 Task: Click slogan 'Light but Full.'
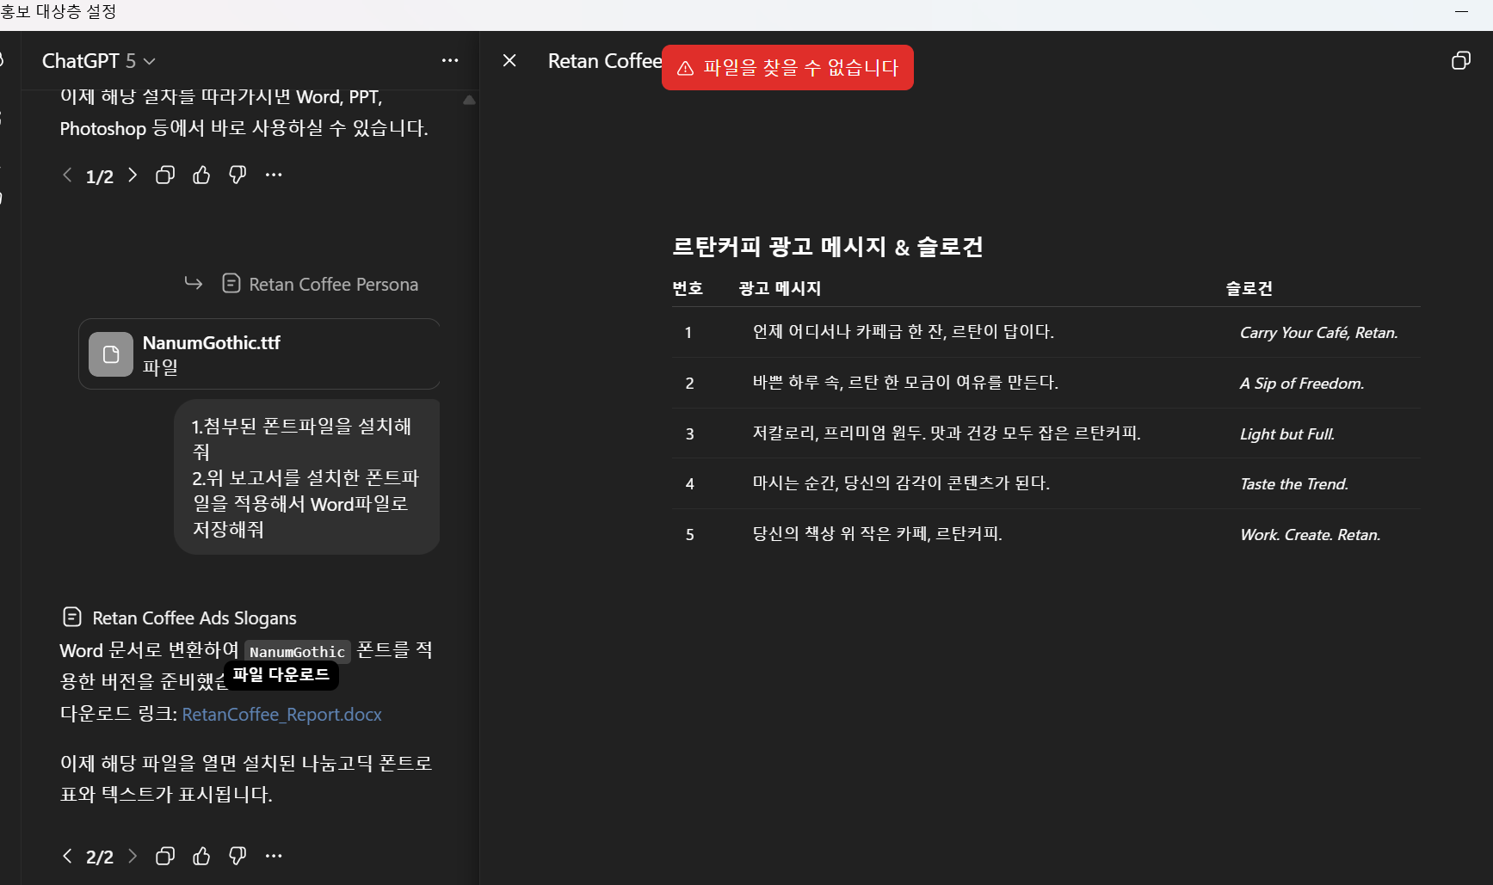[1286, 434]
